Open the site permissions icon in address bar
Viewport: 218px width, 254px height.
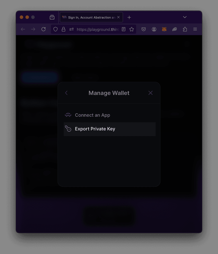[72, 29]
